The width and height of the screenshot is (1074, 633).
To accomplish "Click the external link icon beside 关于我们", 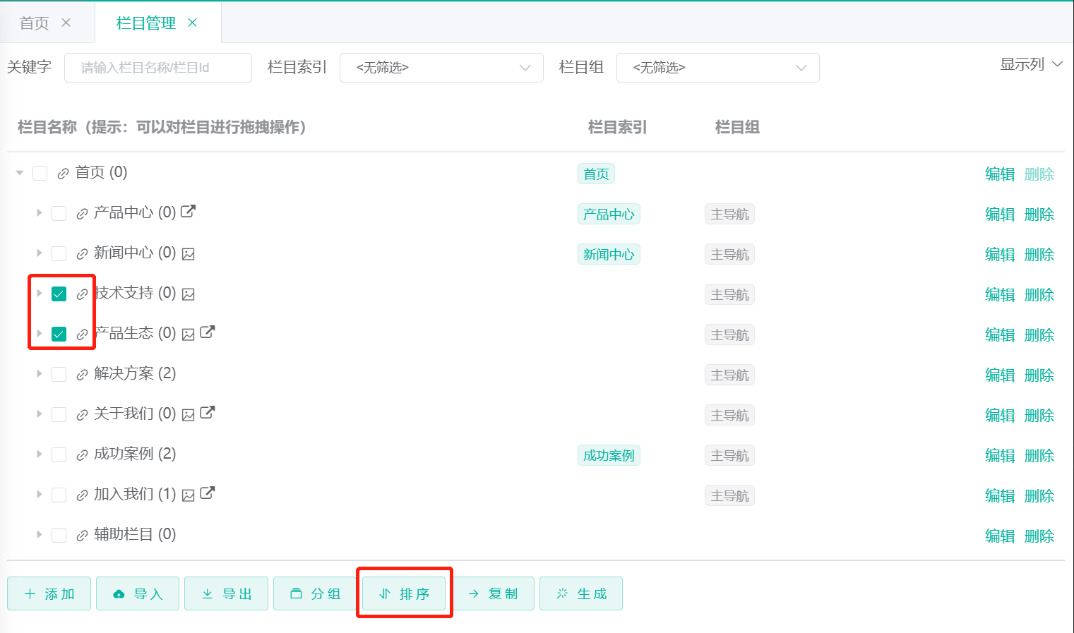I will pos(207,412).
